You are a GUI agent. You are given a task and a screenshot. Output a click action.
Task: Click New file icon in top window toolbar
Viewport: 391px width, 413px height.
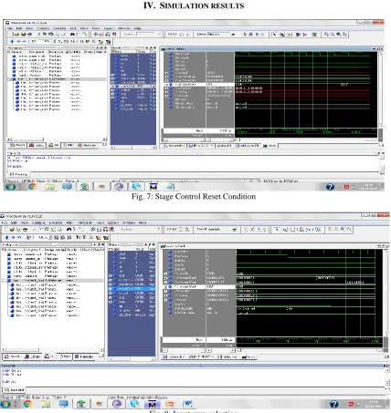coord(12,35)
